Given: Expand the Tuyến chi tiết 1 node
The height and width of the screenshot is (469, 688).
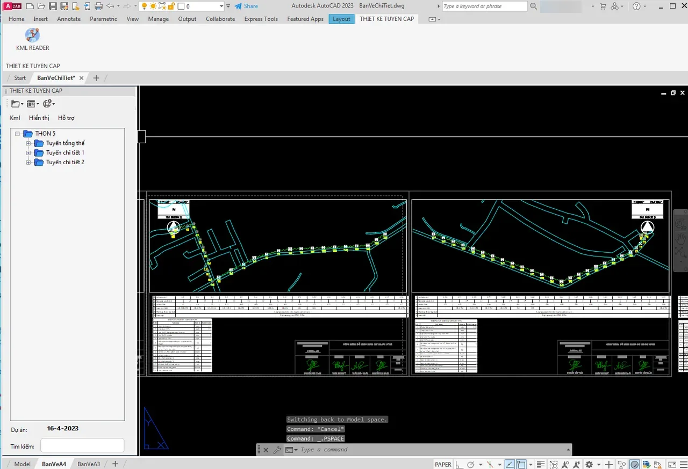Looking at the screenshot, I should click(28, 153).
